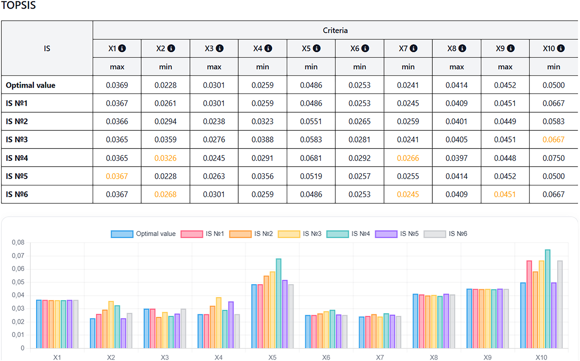Click IS №6 legend label

(x=458, y=234)
